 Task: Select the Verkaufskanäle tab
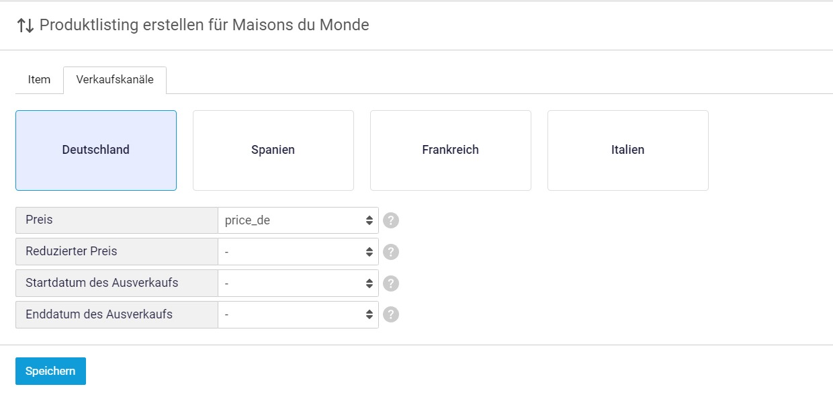(x=115, y=80)
